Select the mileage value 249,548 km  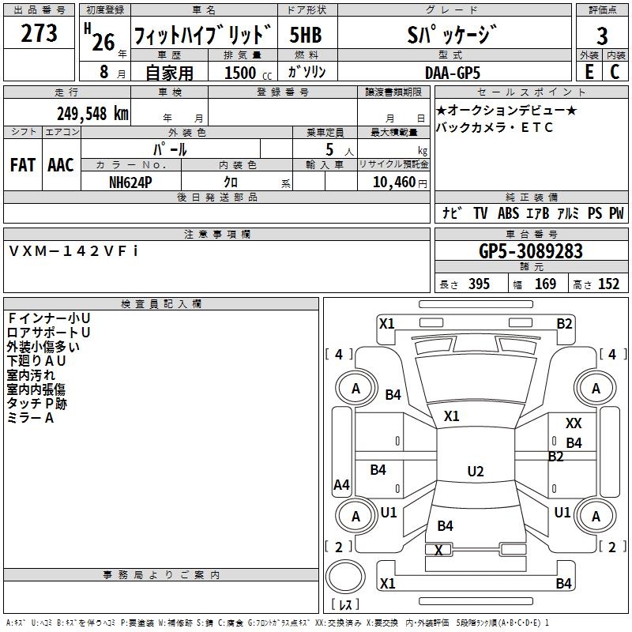92,113
